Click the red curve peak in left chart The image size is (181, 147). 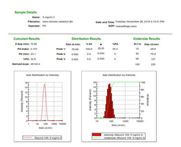(45, 84)
